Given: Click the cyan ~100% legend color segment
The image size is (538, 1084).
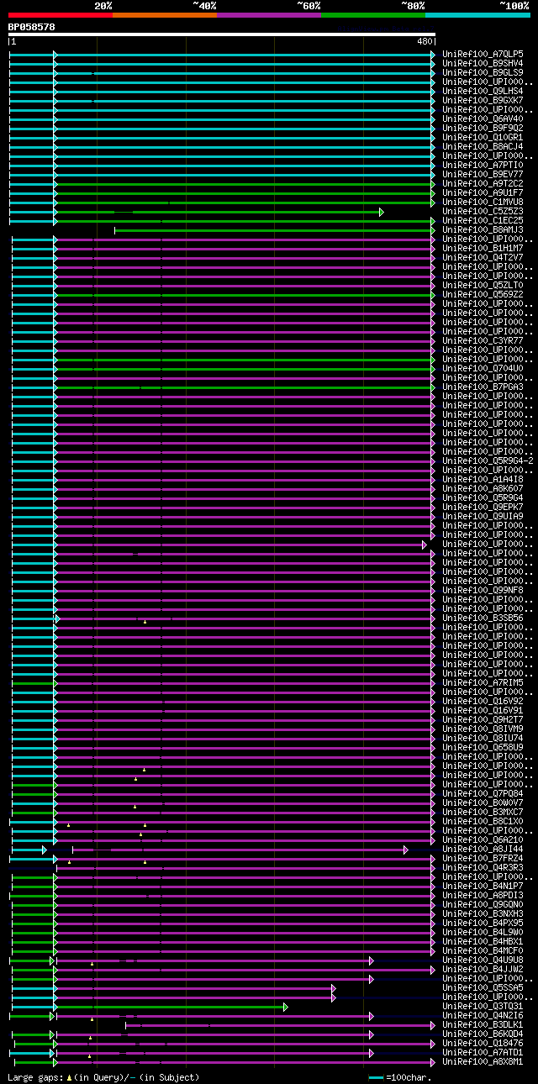Looking at the screenshot, I should (x=477, y=15).
